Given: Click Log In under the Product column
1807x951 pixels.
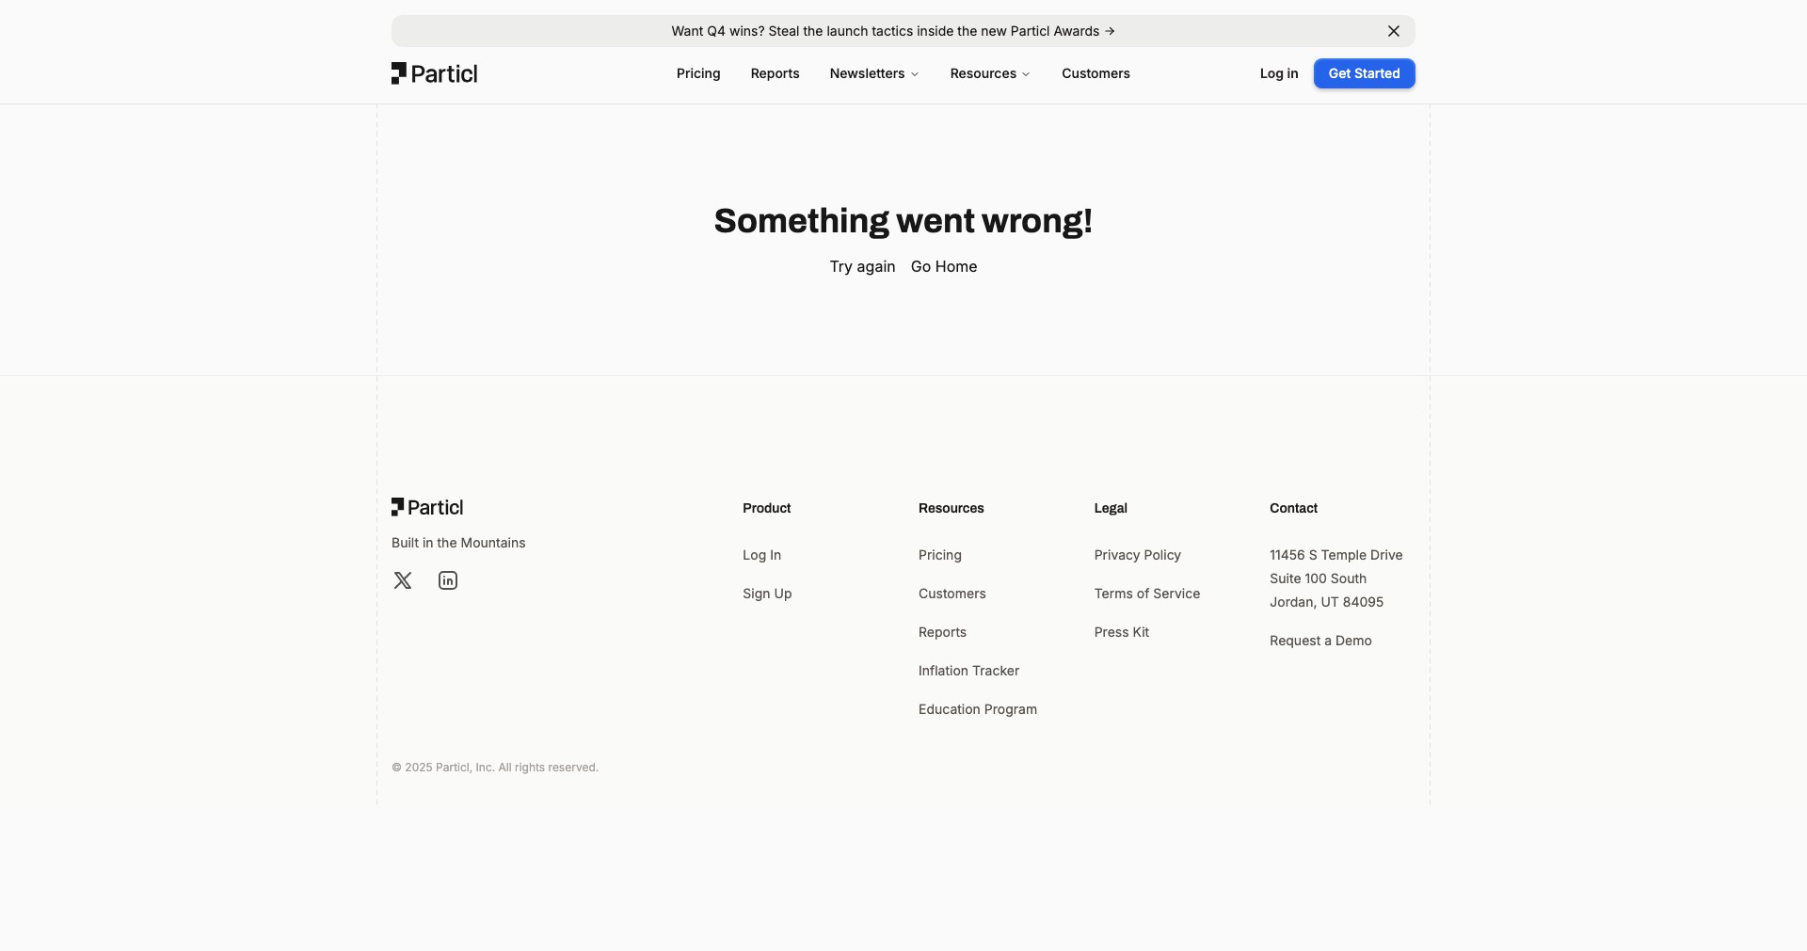Looking at the screenshot, I should pyautogui.click(x=761, y=555).
